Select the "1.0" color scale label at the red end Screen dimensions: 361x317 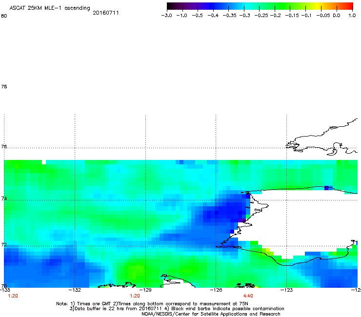point(352,16)
